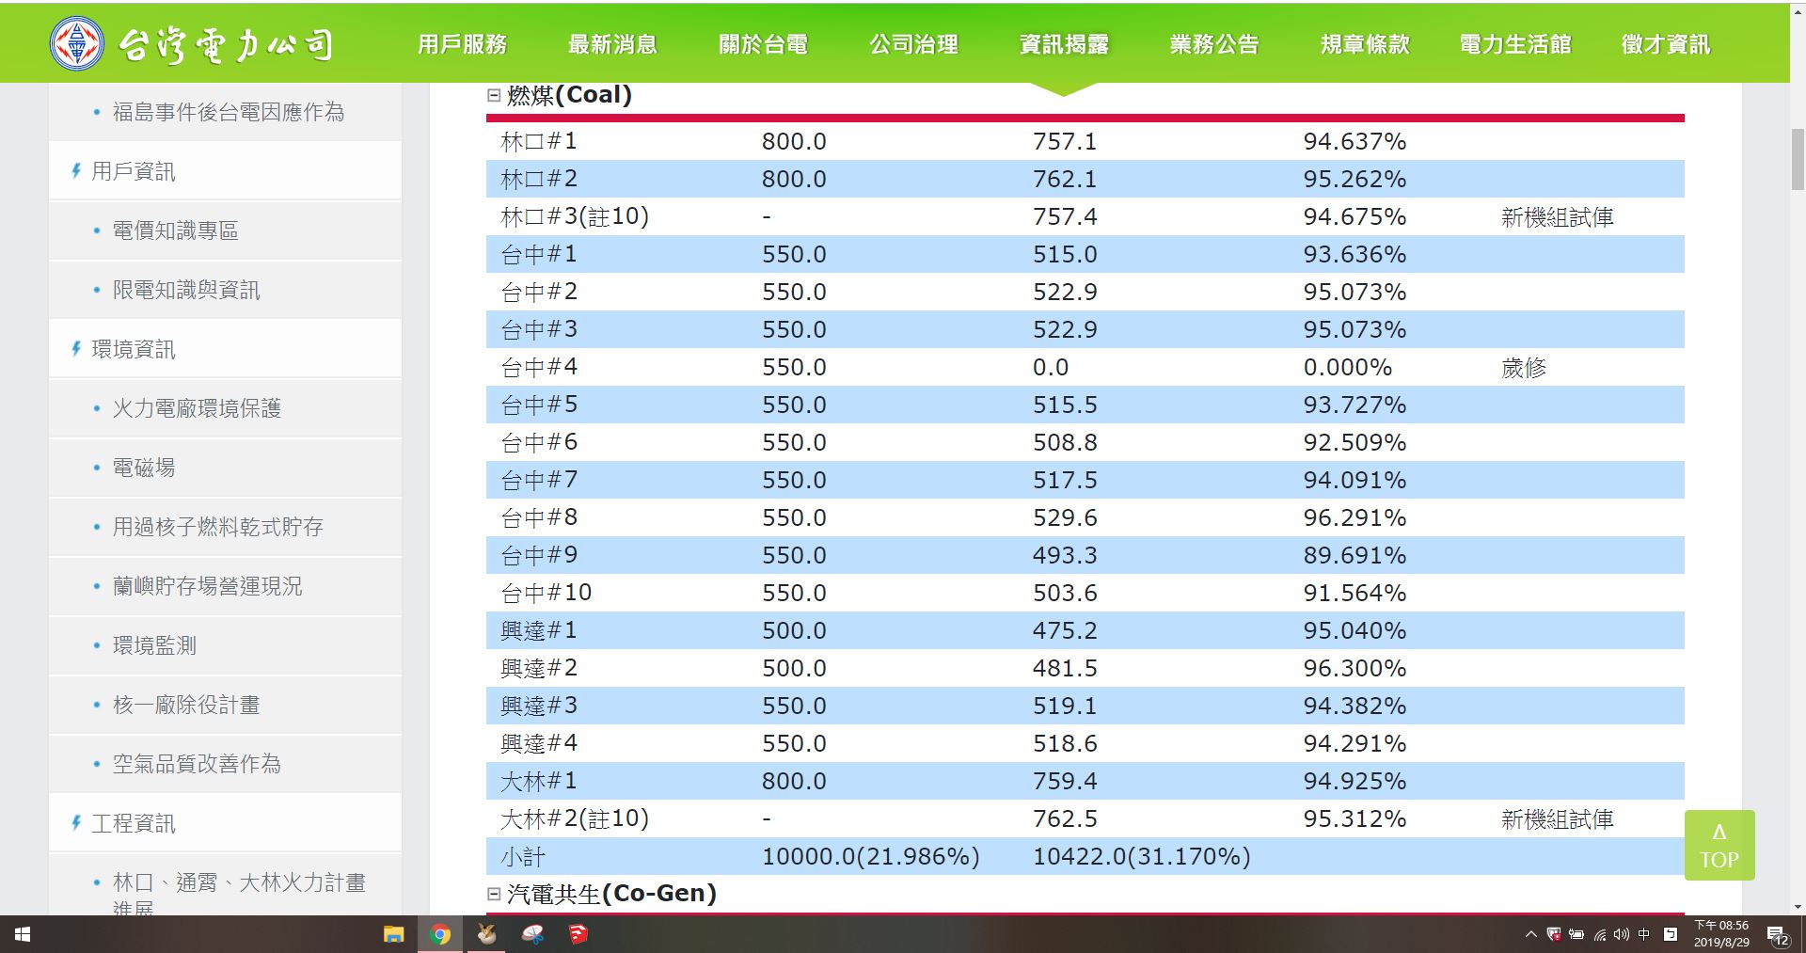Click 新機組試俥 remark in 林口#3 row

tap(1558, 217)
